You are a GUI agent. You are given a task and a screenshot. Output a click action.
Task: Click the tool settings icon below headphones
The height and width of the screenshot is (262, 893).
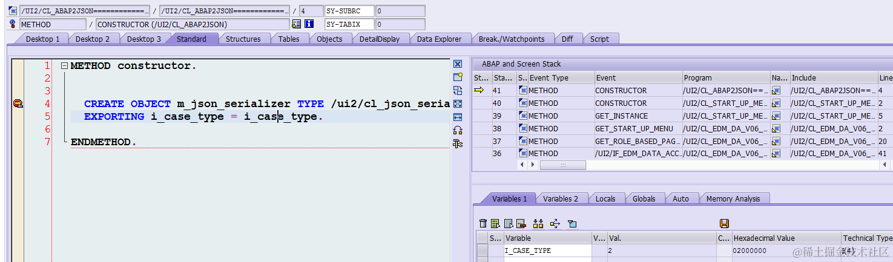458,143
